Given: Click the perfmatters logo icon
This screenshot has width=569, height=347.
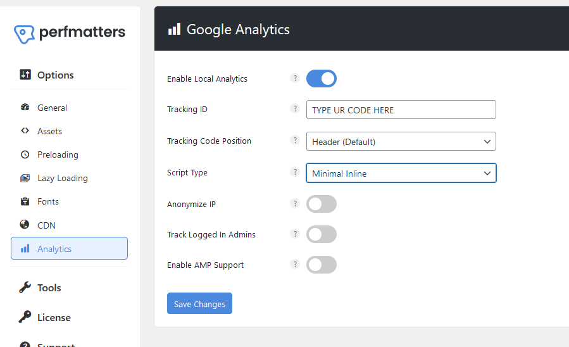Looking at the screenshot, I should (24, 34).
